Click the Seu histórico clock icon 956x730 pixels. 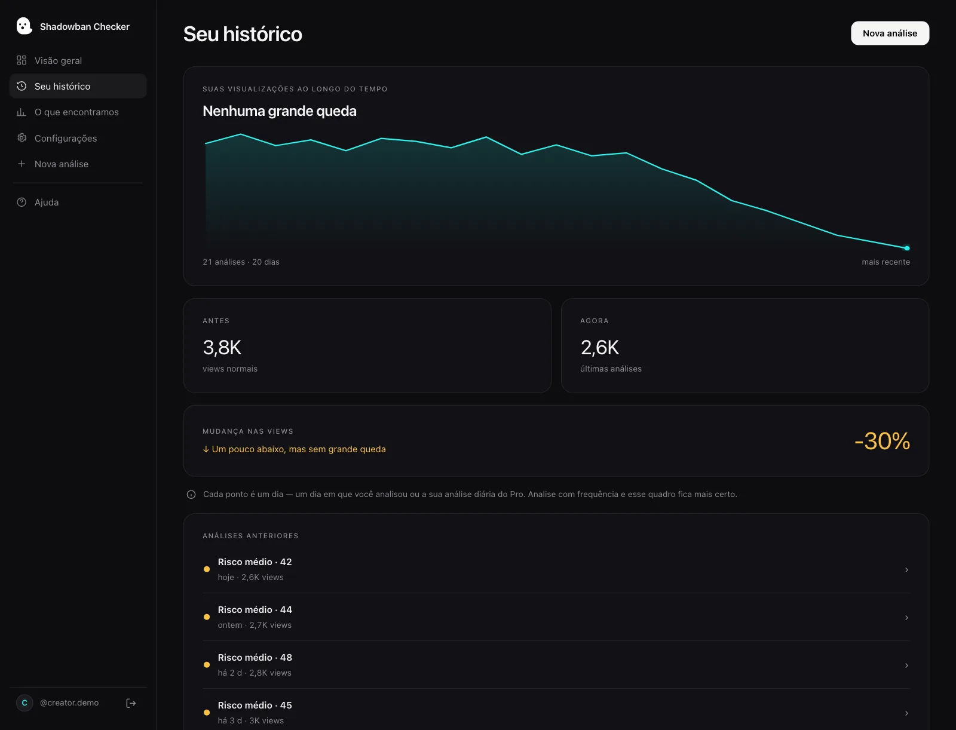coord(22,86)
